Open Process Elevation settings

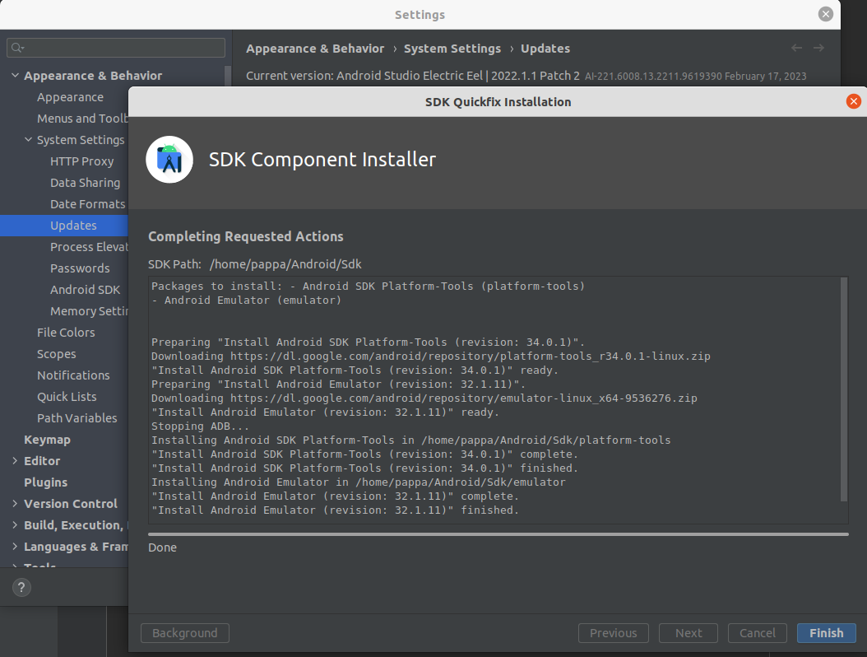(x=89, y=247)
